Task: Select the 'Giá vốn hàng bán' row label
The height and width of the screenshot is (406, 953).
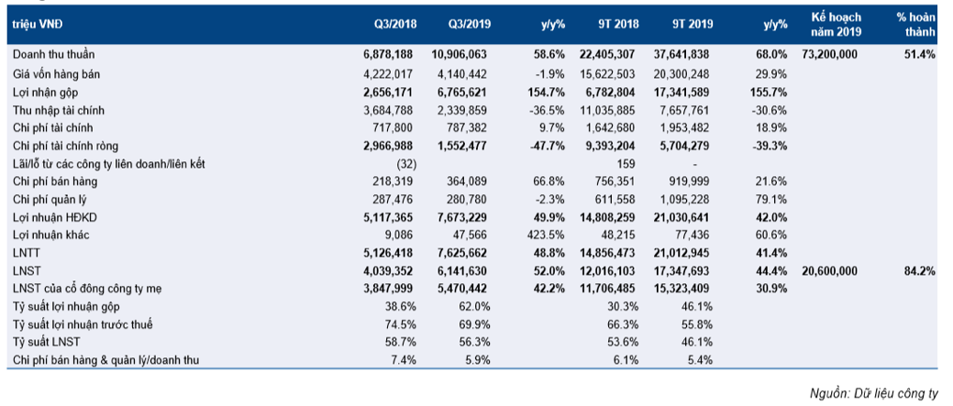Action: pyautogui.click(x=57, y=73)
